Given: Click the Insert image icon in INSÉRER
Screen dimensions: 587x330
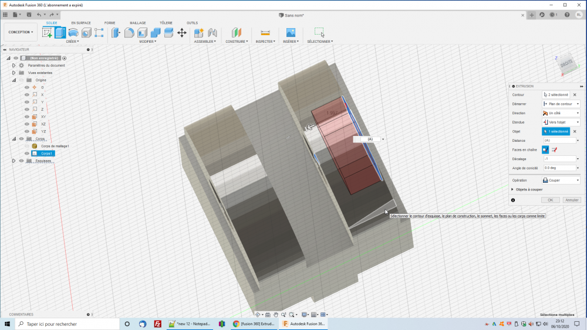Looking at the screenshot, I should 291,32.
